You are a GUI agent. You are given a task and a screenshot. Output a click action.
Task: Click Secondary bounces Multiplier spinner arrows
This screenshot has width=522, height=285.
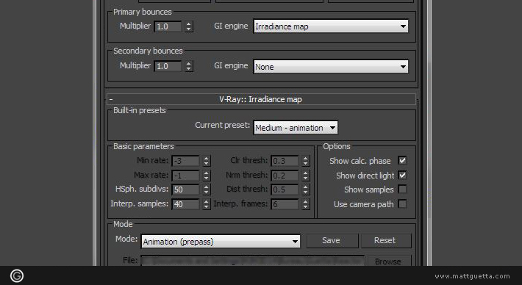(189, 66)
